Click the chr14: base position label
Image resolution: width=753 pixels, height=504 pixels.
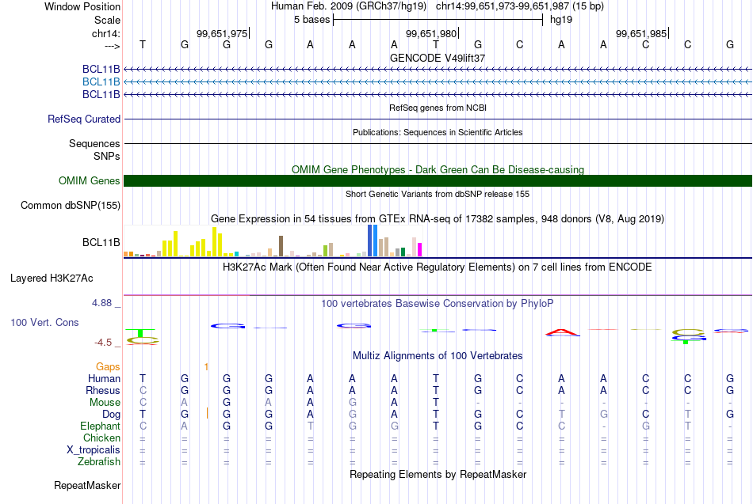105,33
